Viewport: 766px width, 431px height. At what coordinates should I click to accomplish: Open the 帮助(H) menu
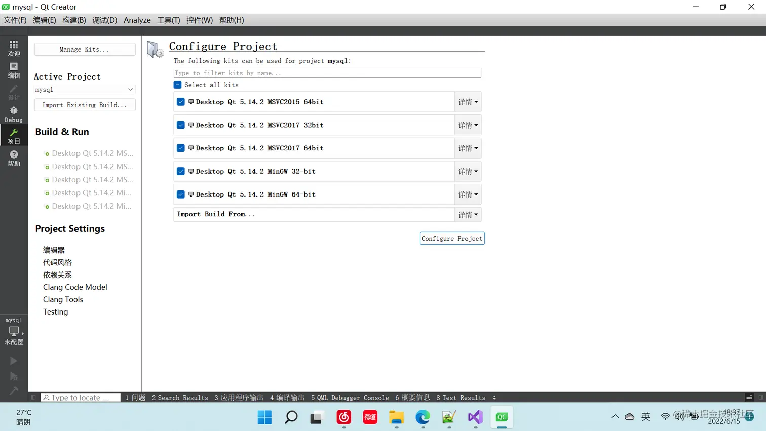click(232, 20)
